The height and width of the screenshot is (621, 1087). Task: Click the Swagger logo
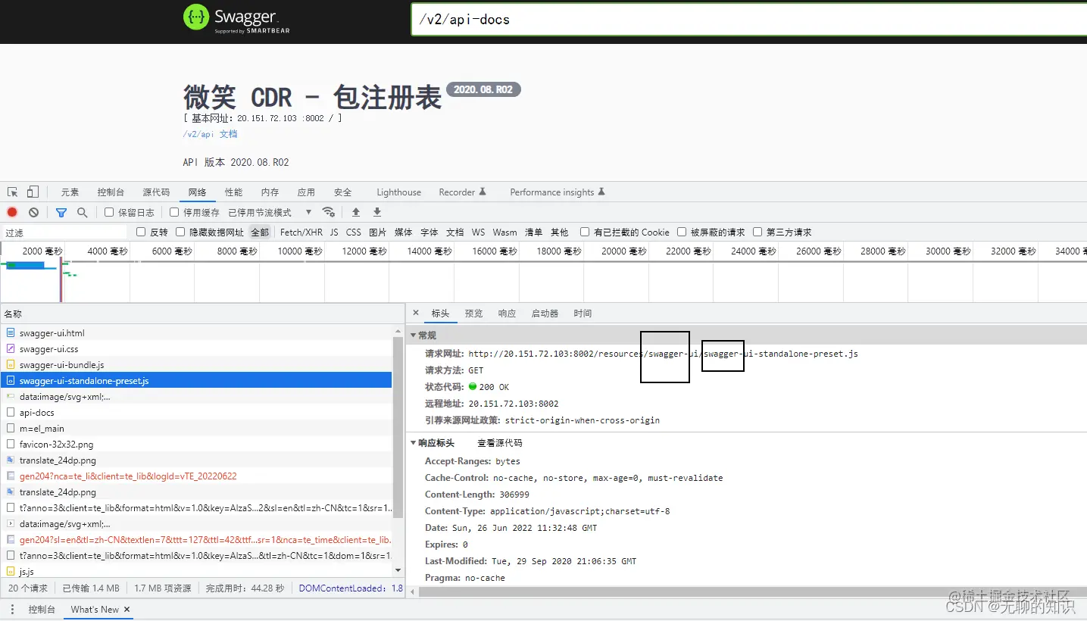pos(236,19)
